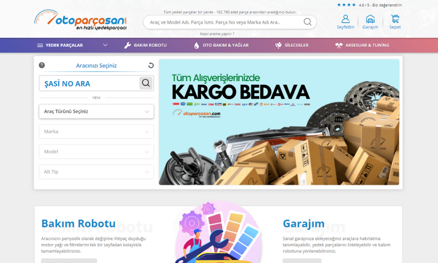Open the Seyfettin user account icon

pos(345,19)
